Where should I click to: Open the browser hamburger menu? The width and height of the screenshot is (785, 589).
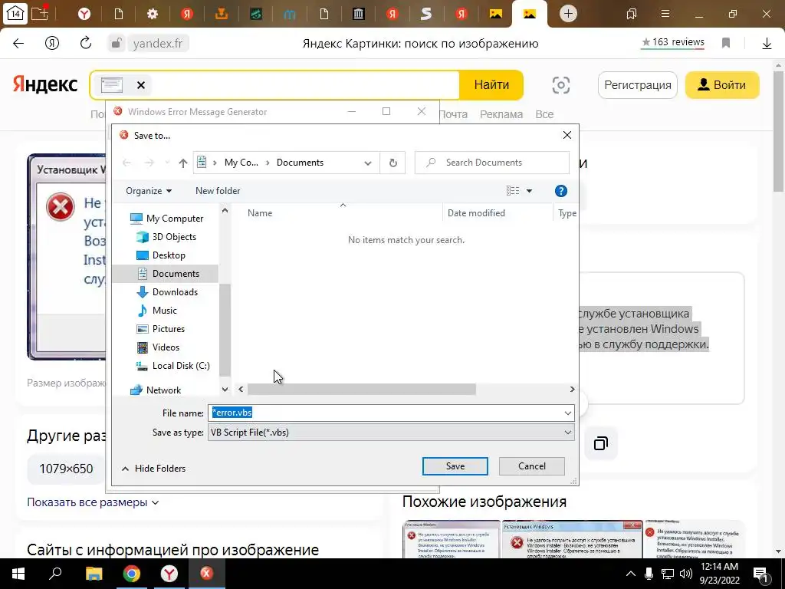pyautogui.click(x=665, y=14)
